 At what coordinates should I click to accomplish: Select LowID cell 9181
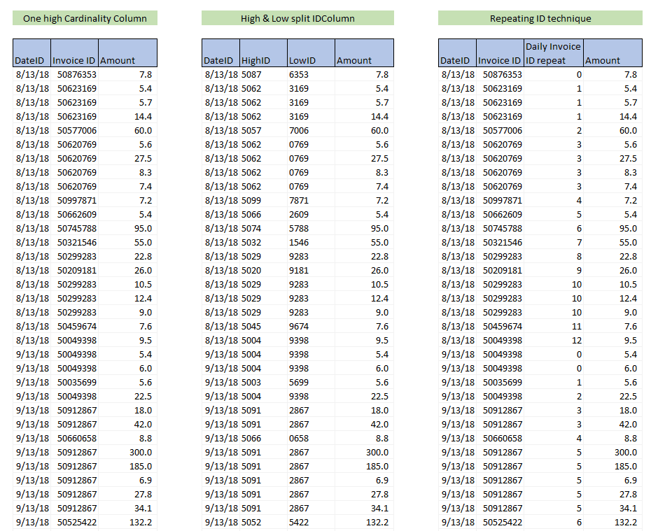(311, 270)
